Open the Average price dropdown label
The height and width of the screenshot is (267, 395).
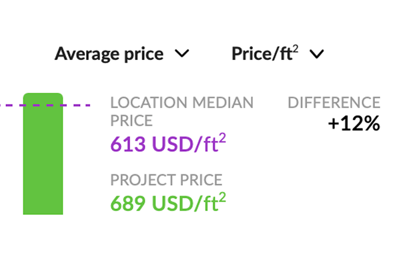109,54
